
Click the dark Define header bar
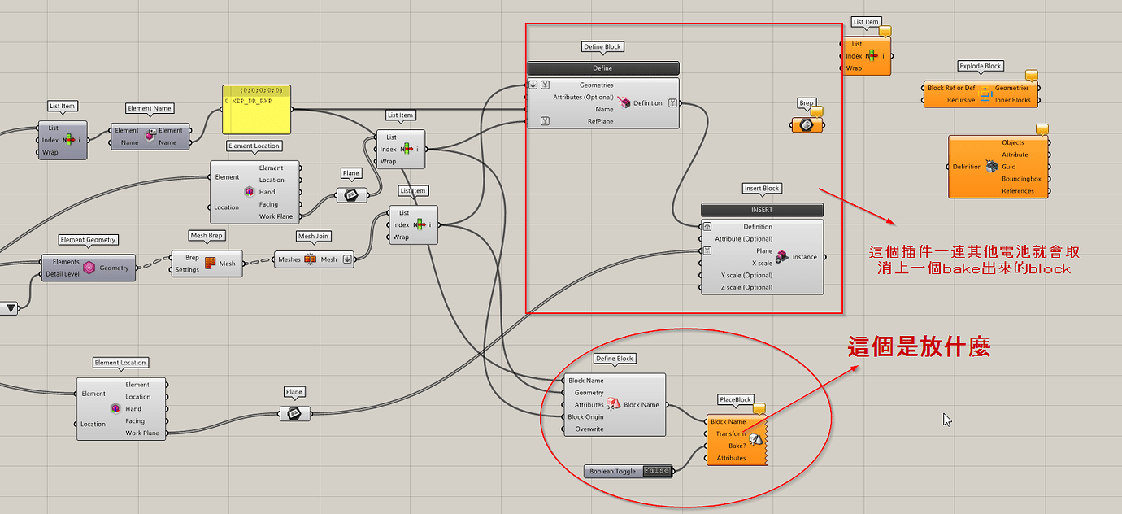point(602,68)
